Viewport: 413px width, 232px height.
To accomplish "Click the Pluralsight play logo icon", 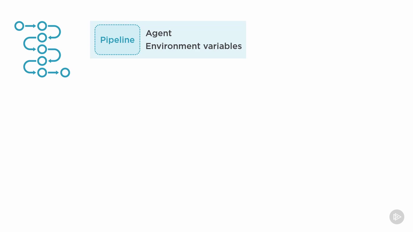I will pyautogui.click(x=397, y=217).
